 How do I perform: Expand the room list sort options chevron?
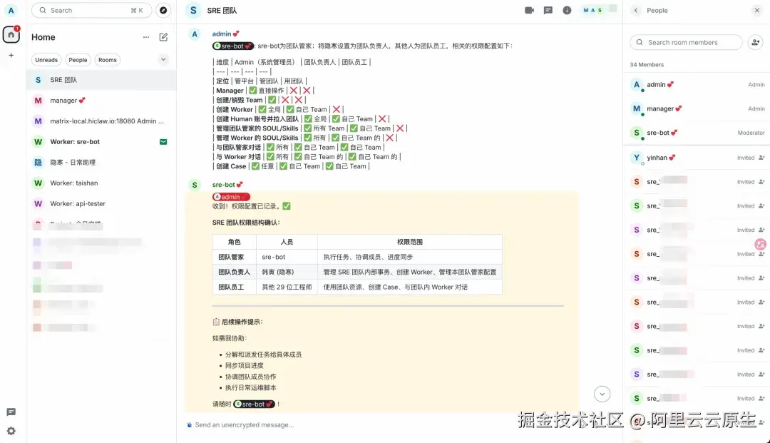coord(163,60)
